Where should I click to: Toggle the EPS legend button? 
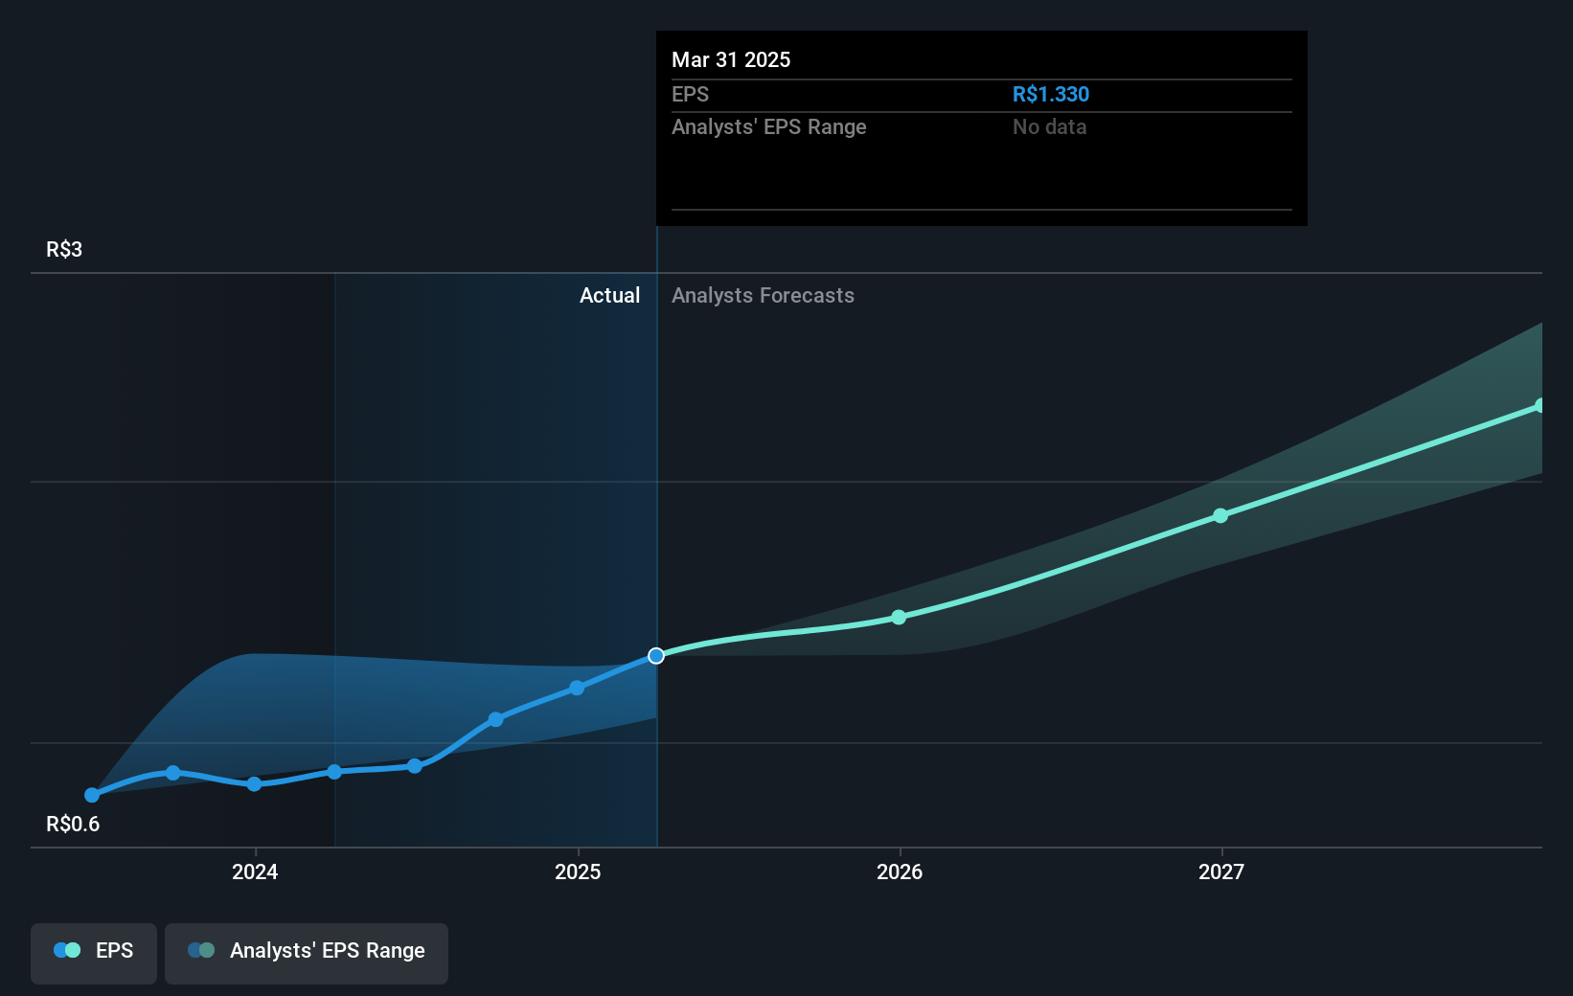94,953
